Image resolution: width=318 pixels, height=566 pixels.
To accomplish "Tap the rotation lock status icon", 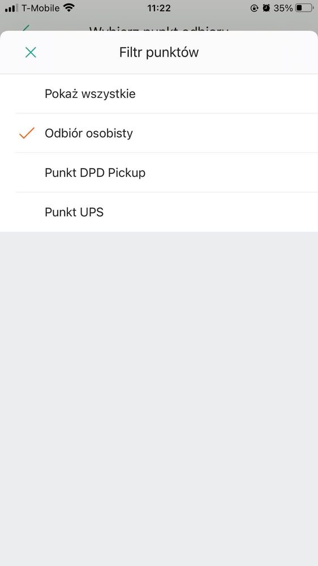I will tap(255, 8).
